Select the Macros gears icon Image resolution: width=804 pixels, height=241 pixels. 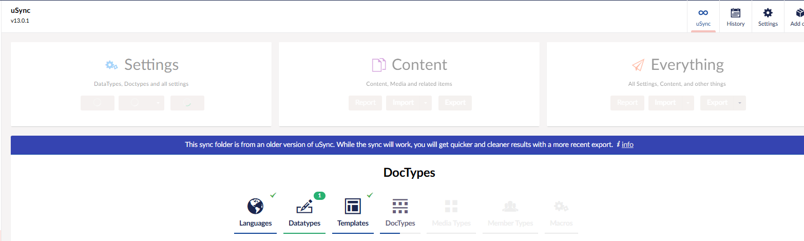[561, 207]
